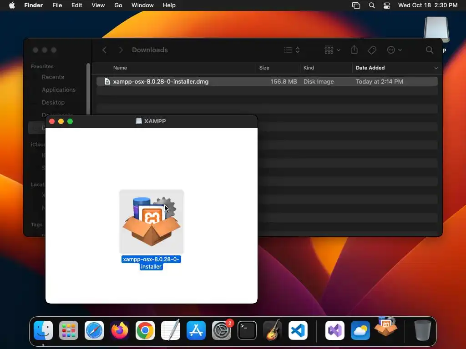Click the Finder sidebar scrollbar
This screenshot has height=349, width=466.
point(88,89)
